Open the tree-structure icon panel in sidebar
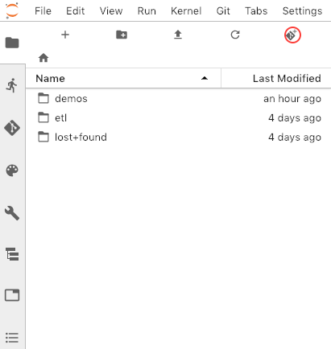 coord(12,254)
